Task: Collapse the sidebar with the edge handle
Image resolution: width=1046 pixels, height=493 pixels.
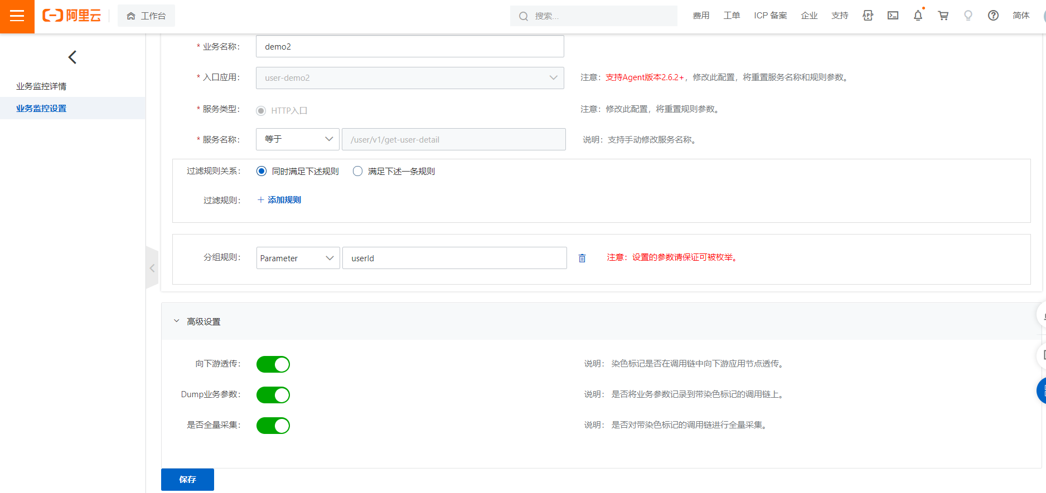Action: (x=152, y=268)
